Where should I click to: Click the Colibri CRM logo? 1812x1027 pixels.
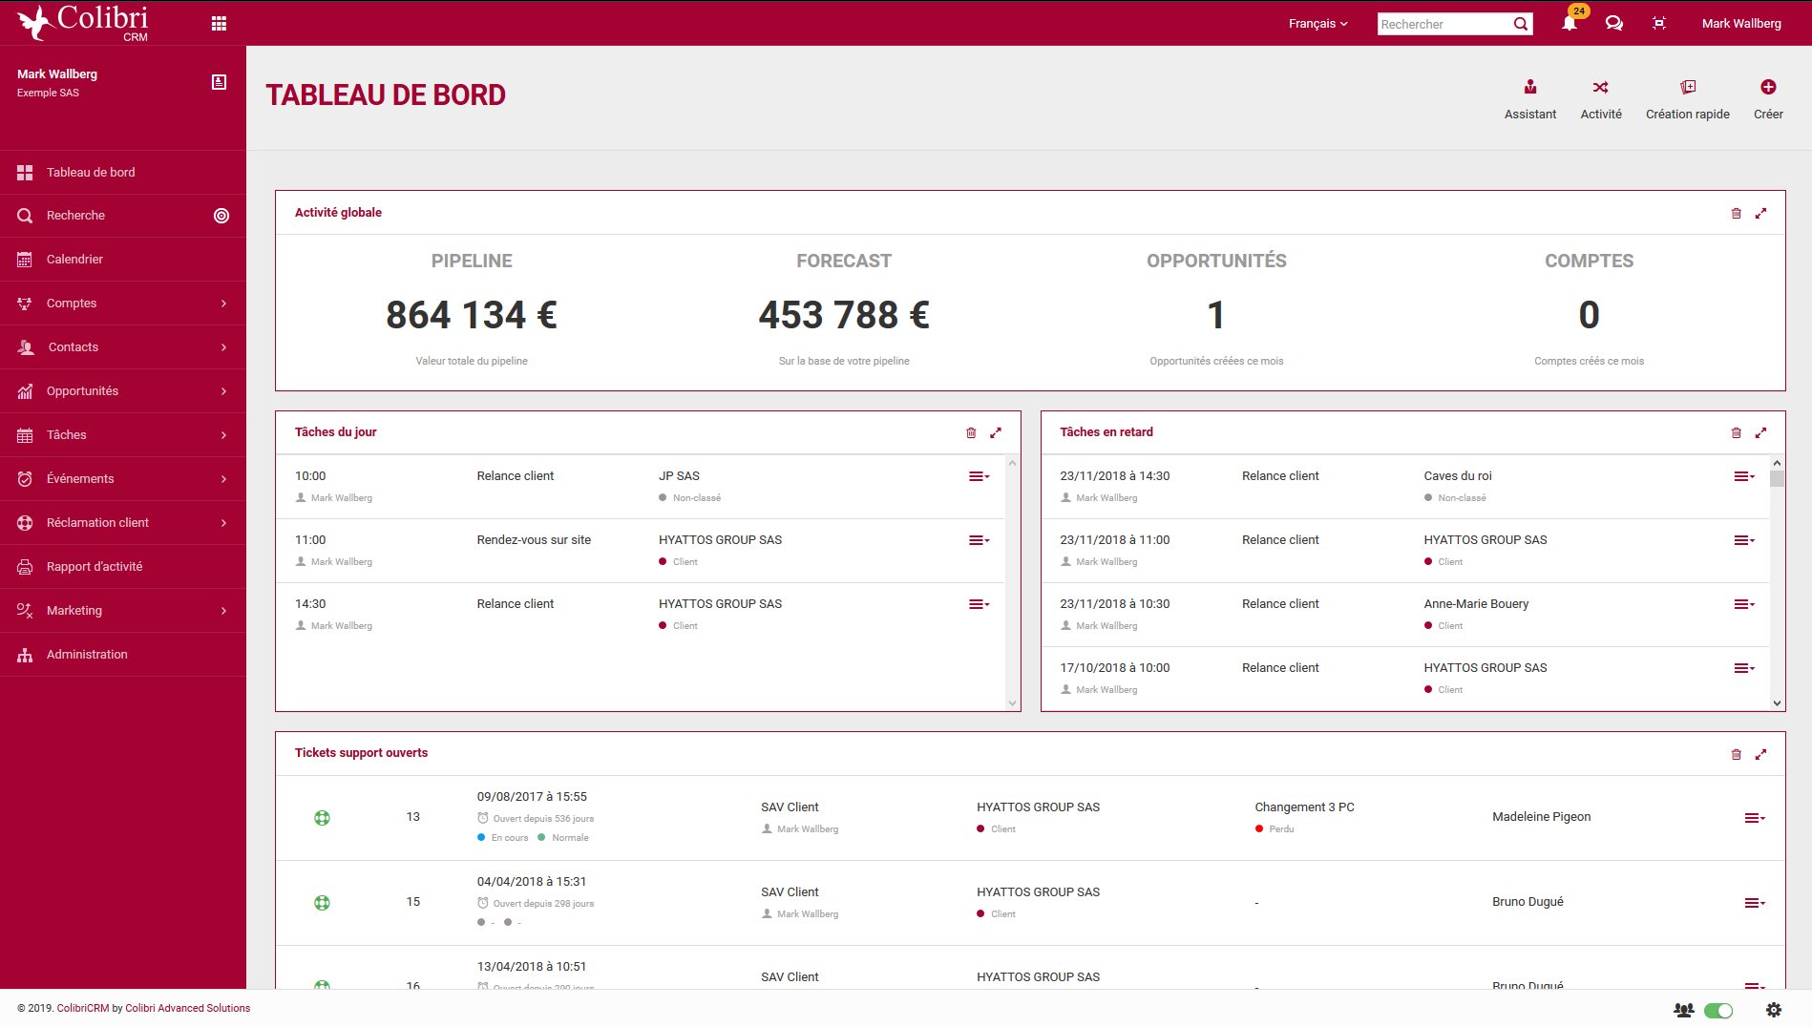[x=83, y=23]
